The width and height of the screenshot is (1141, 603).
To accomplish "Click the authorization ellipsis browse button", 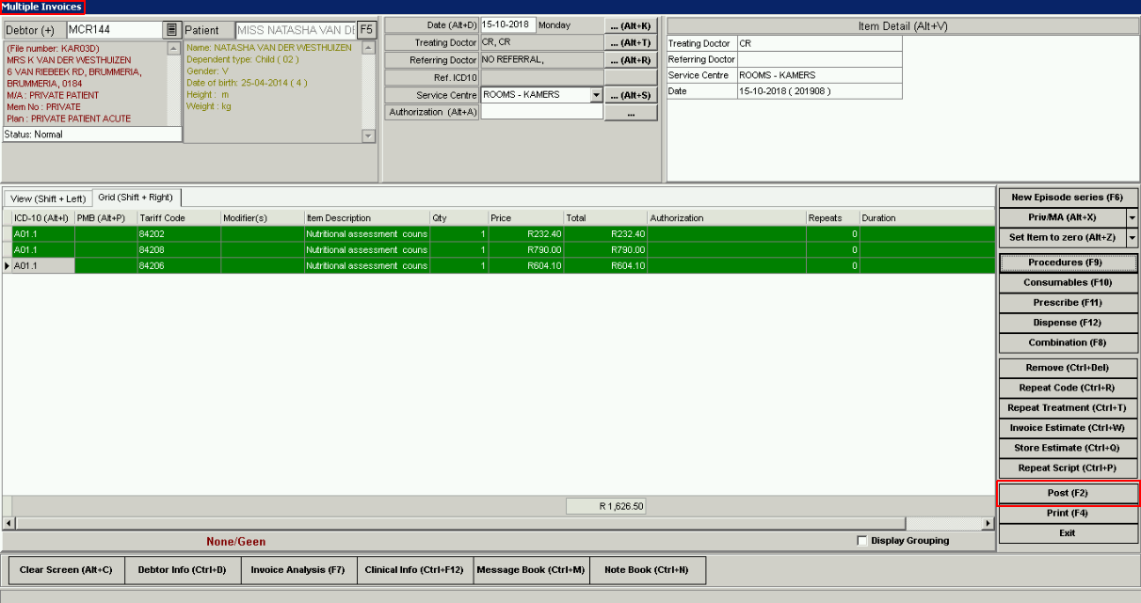I will click(630, 113).
